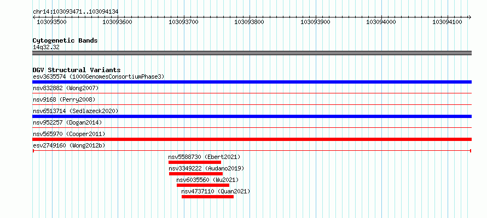Select the red bar under nsv6035560
Screen dimensions: 487x218
coord(203,185)
